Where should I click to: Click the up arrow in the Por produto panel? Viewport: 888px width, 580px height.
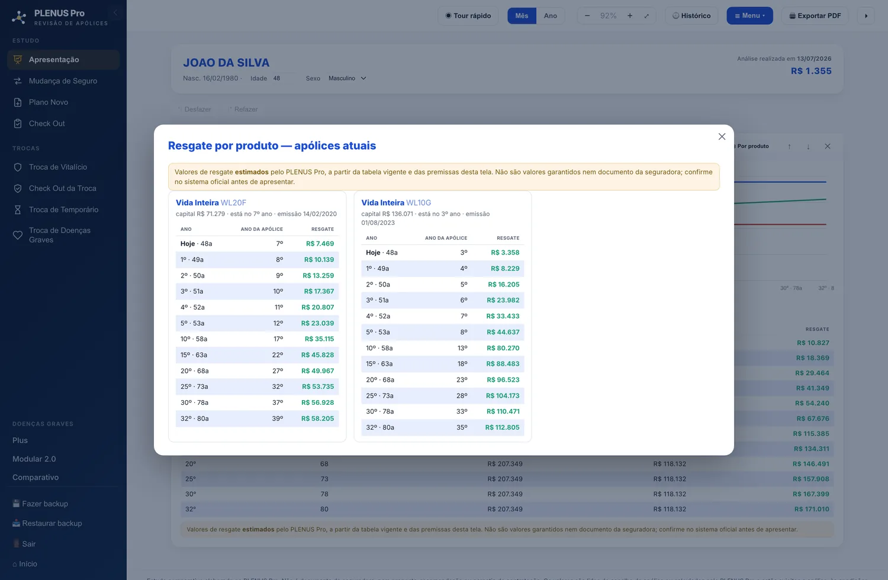tap(789, 146)
